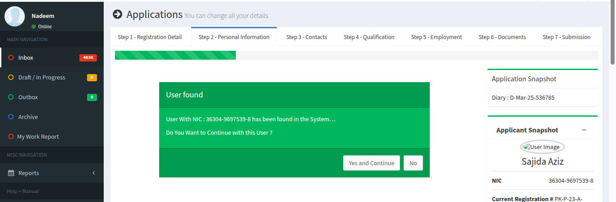Click the User Image placeholder
The height and width of the screenshot is (202, 616).
tap(542, 147)
